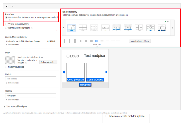This screenshot has width=183, height=125.
Task: Click left product 'Cena produktu' label
Action: point(76,80)
